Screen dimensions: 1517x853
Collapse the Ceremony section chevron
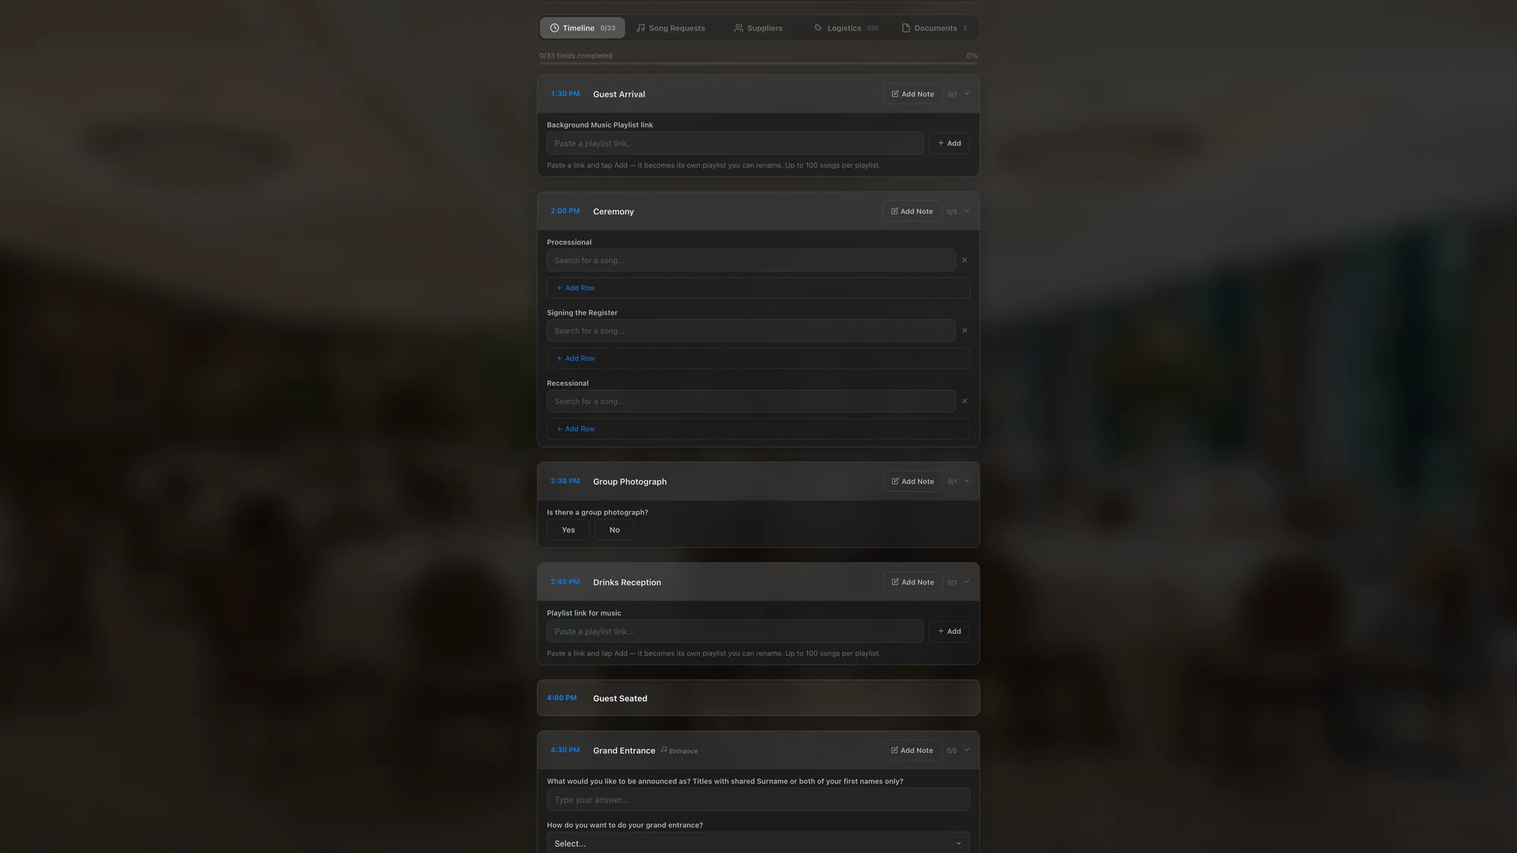pyautogui.click(x=966, y=211)
